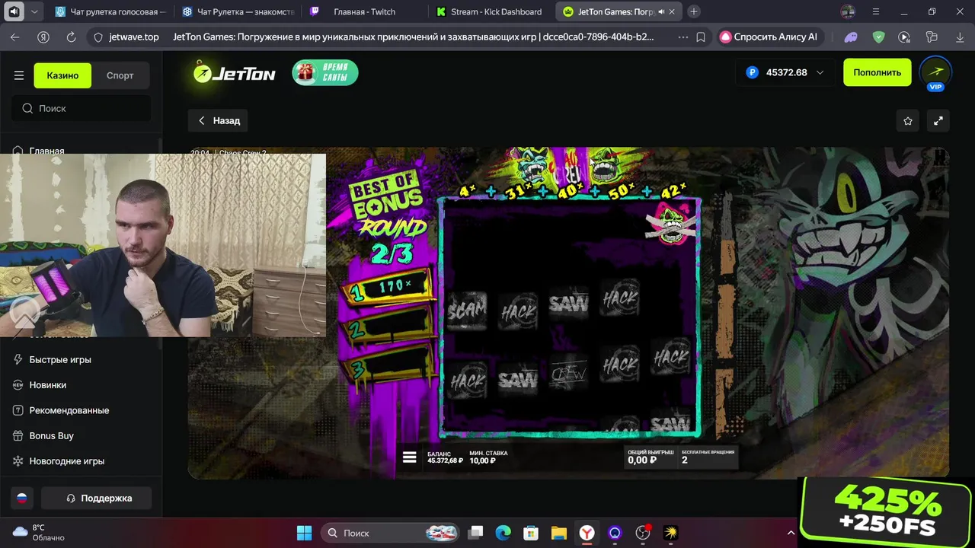This screenshot has height=548, width=975.
Task: Switch to Stream - Kick Dashboard tab
Action: (x=491, y=12)
